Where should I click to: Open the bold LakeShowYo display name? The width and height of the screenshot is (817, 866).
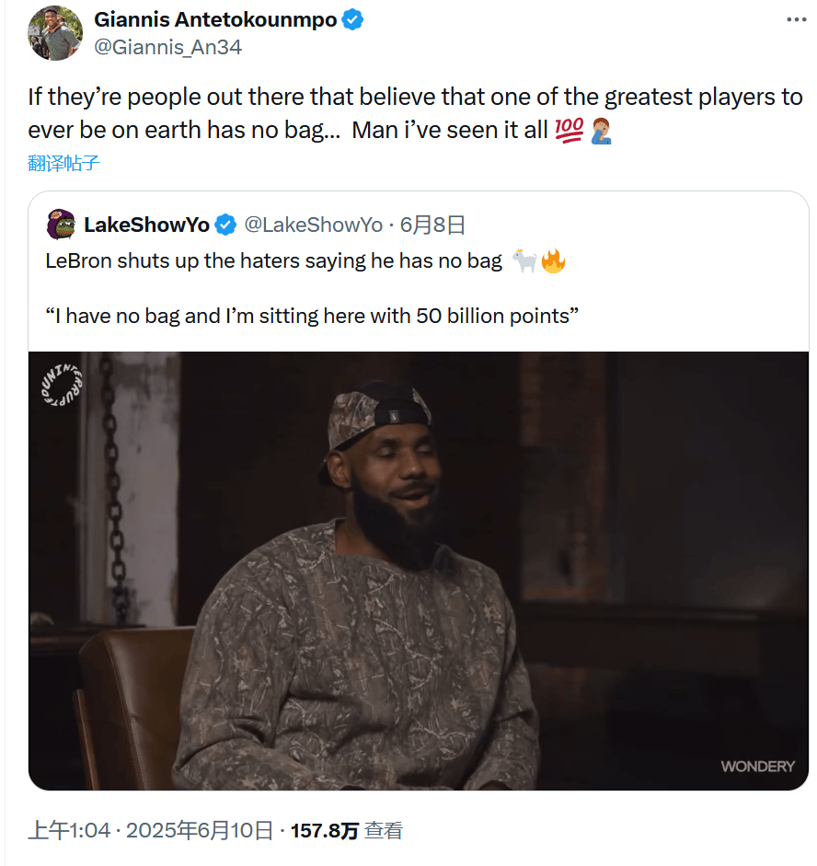tap(146, 225)
